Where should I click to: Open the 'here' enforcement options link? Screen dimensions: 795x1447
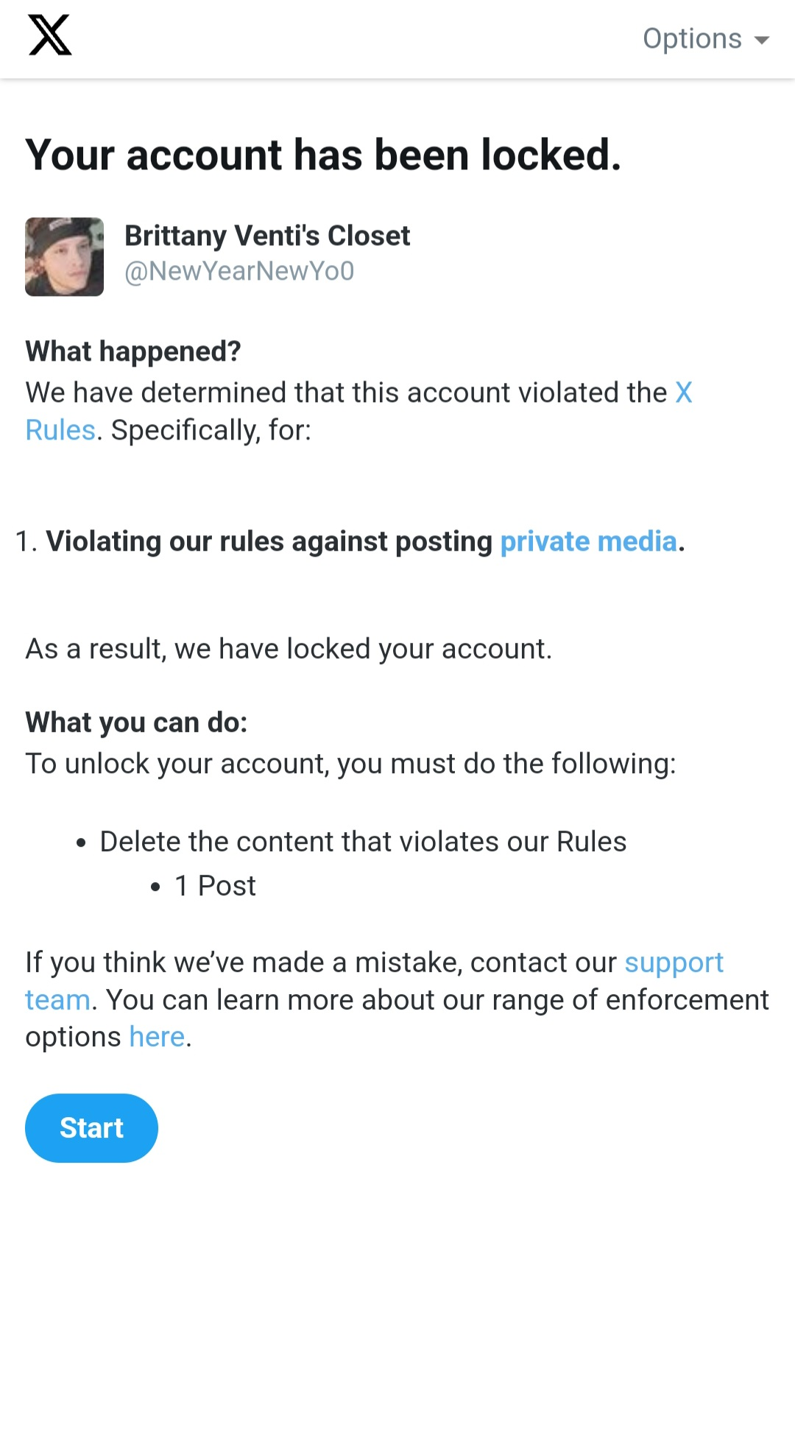[157, 1037]
